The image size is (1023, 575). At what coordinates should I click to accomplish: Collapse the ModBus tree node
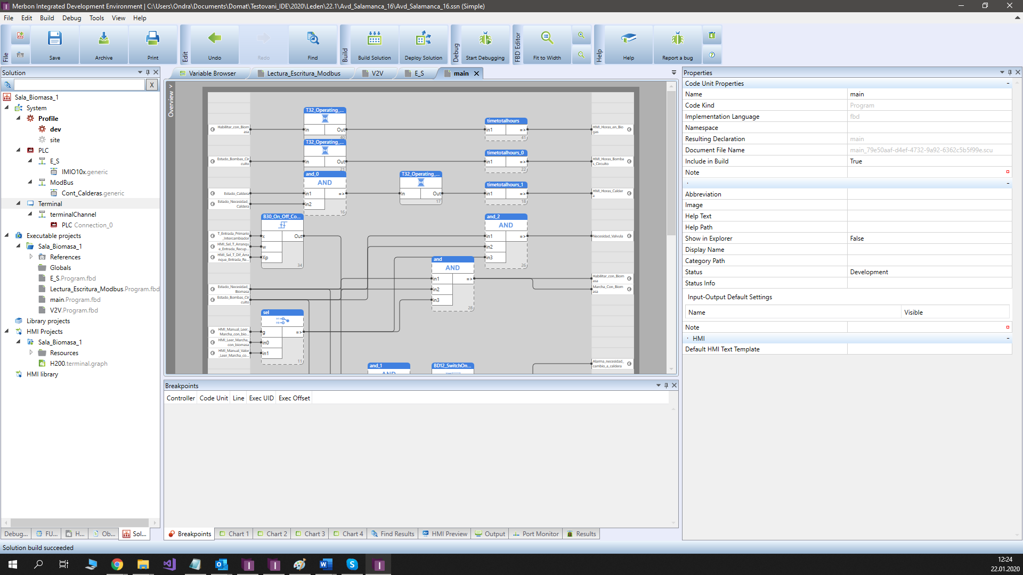pyautogui.click(x=30, y=182)
